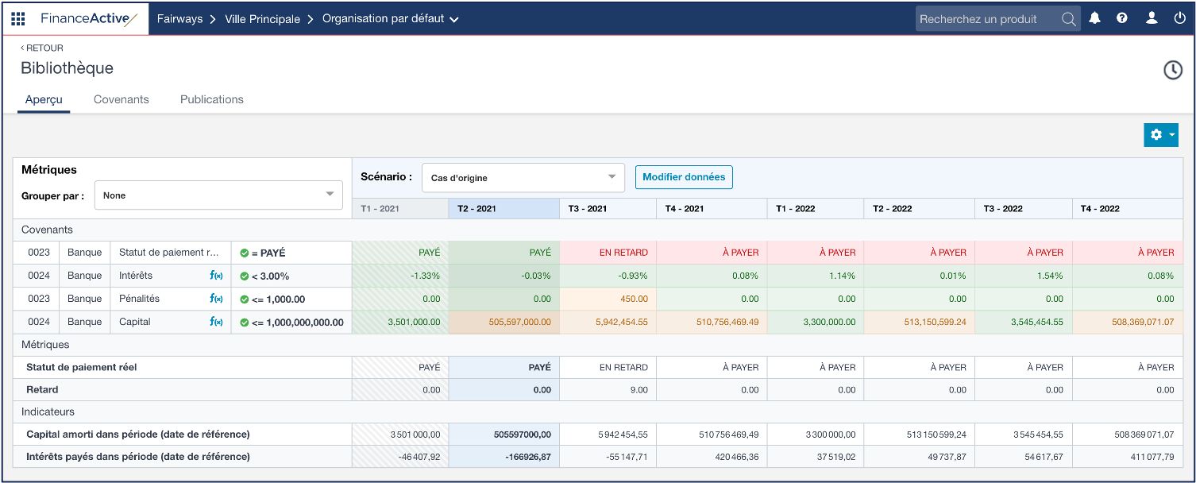This screenshot has width=1196, height=483.
Task: Click formula icon on Capital row
Action: point(216,322)
